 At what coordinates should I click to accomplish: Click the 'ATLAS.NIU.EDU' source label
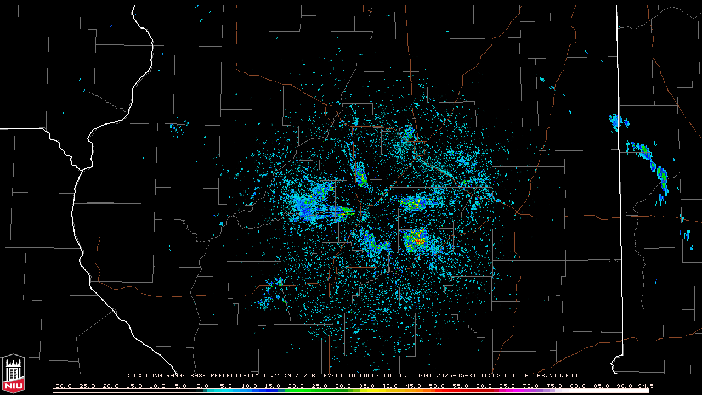point(551,376)
